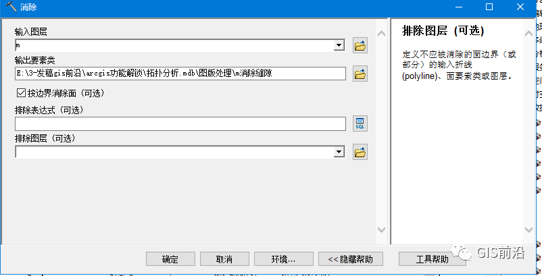Screen dimensions: 542x276
Task: Expand the 排除图层 dropdown arrow
Action: click(339, 152)
